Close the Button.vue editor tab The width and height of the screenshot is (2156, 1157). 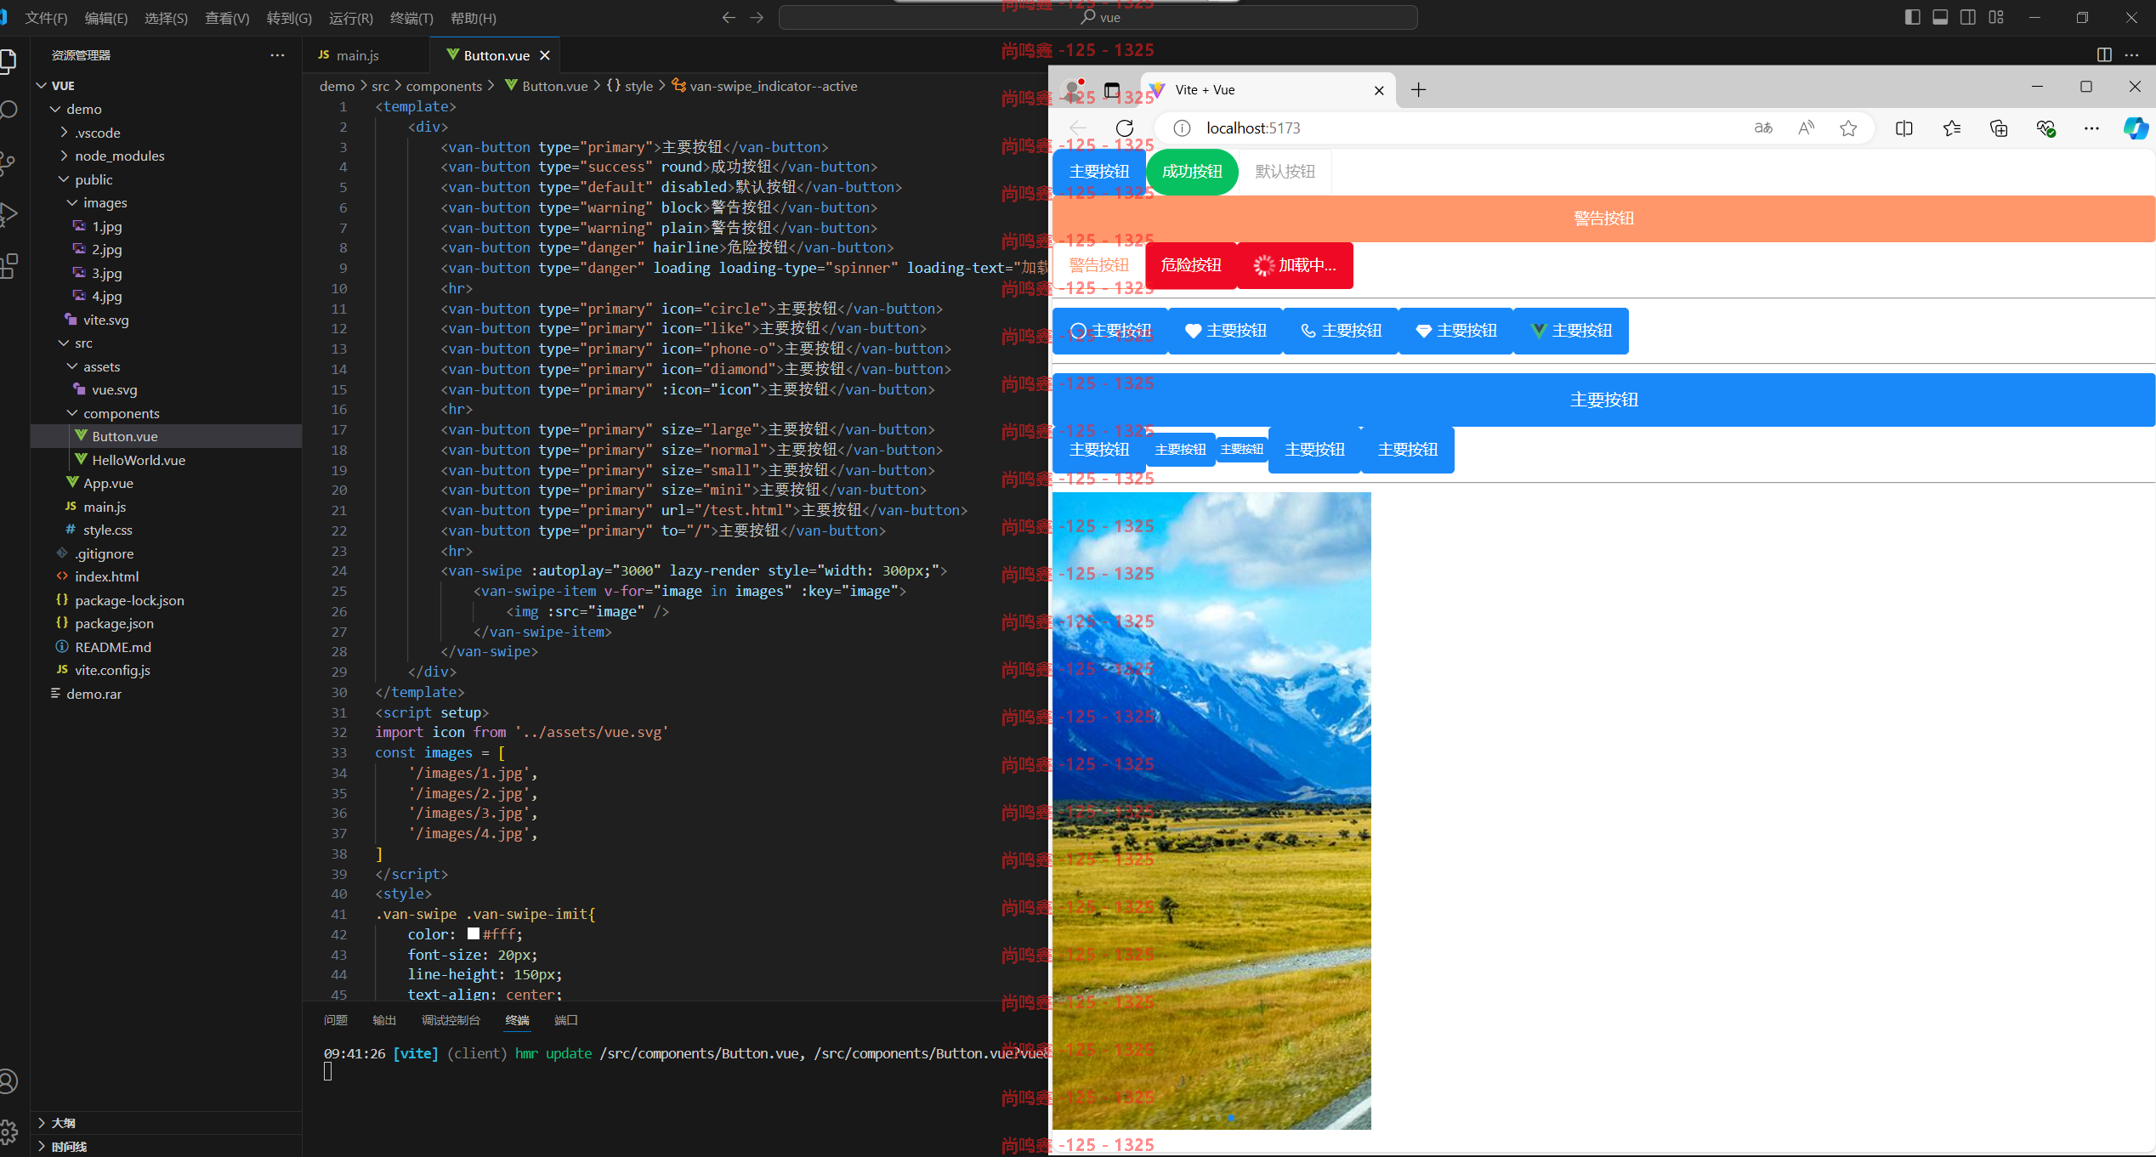point(545,55)
